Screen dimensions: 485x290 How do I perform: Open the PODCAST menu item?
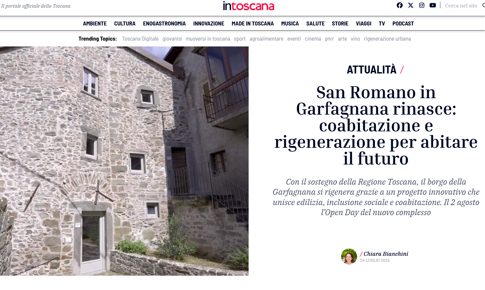tap(403, 24)
